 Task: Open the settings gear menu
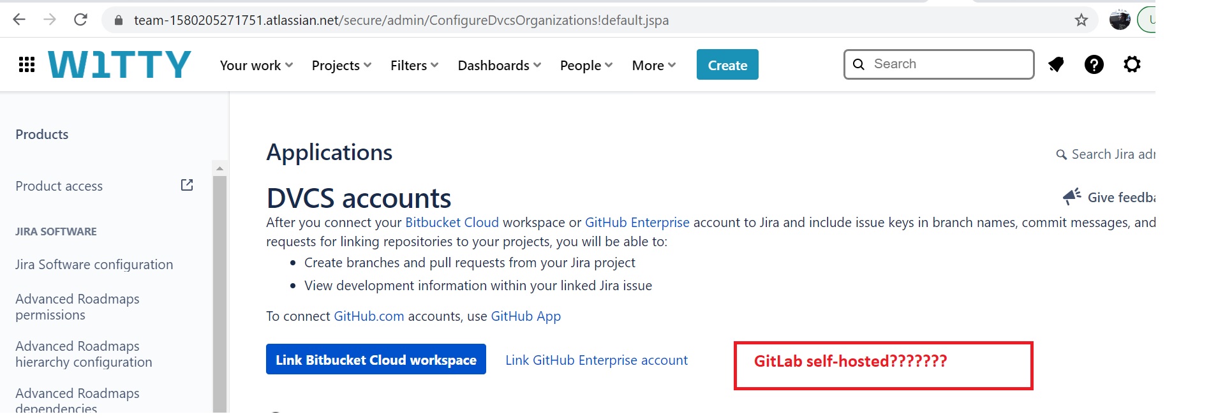coord(1132,64)
